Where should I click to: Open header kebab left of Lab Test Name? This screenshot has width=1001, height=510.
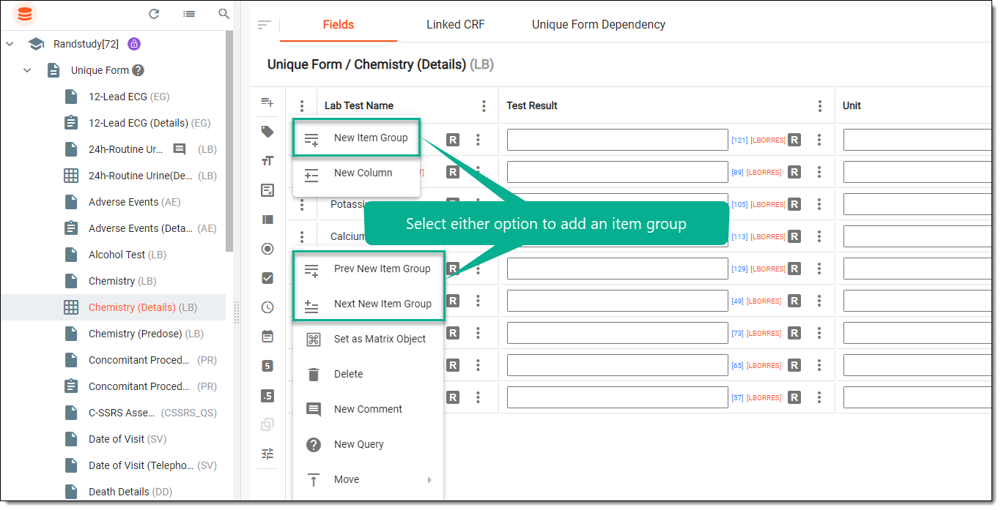[302, 106]
